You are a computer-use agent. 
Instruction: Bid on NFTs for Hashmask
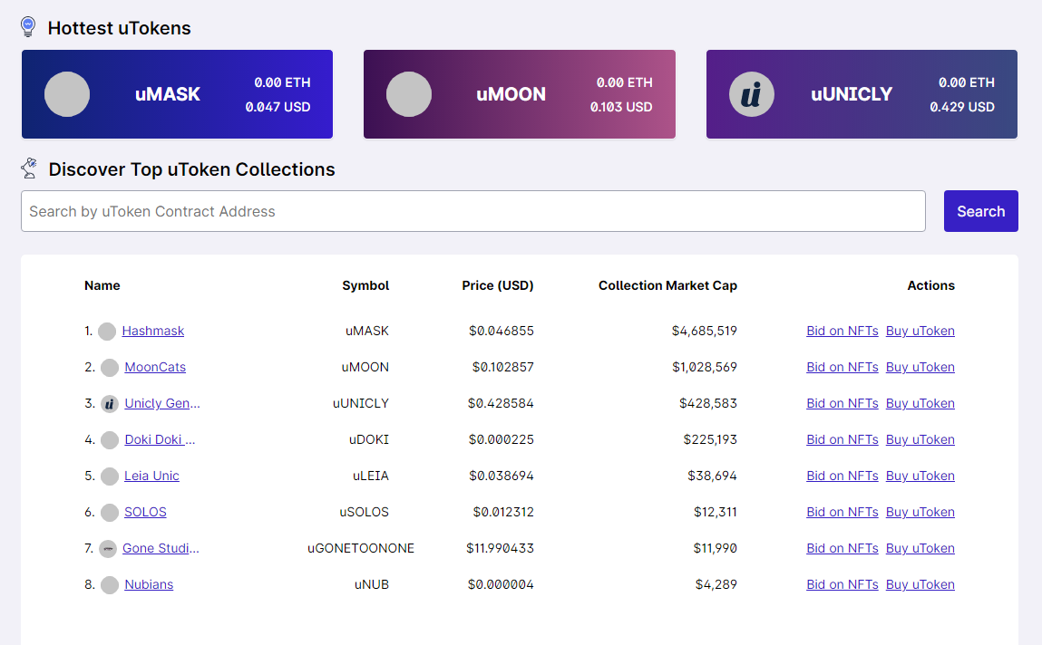(x=842, y=331)
